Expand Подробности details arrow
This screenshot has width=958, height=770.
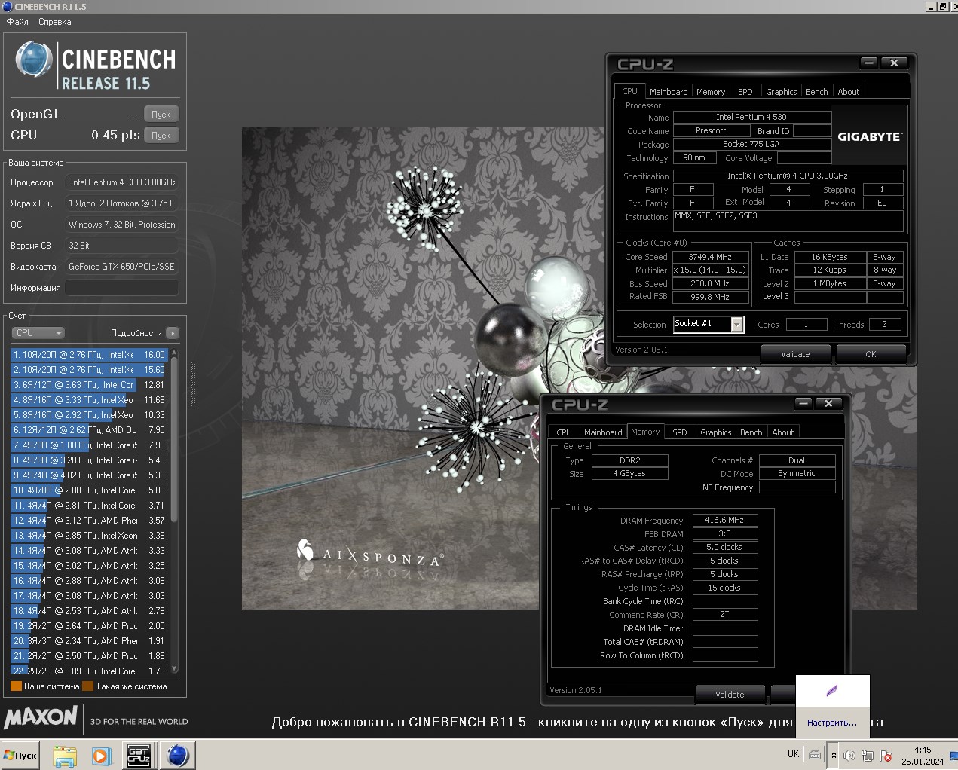click(x=173, y=333)
